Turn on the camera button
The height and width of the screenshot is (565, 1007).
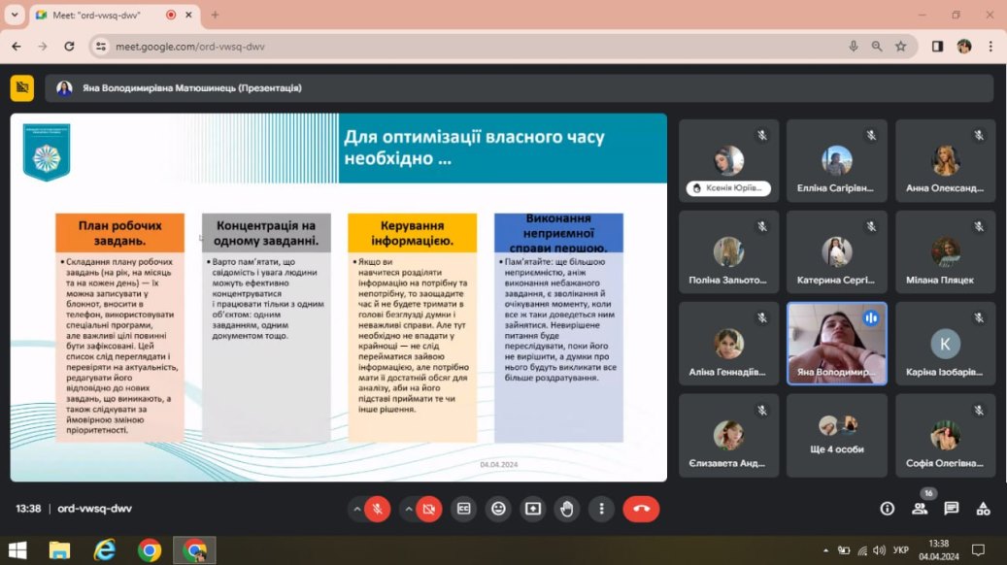point(429,509)
